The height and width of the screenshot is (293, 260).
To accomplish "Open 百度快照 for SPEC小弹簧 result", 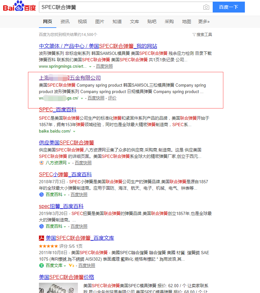I will (79, 195).
